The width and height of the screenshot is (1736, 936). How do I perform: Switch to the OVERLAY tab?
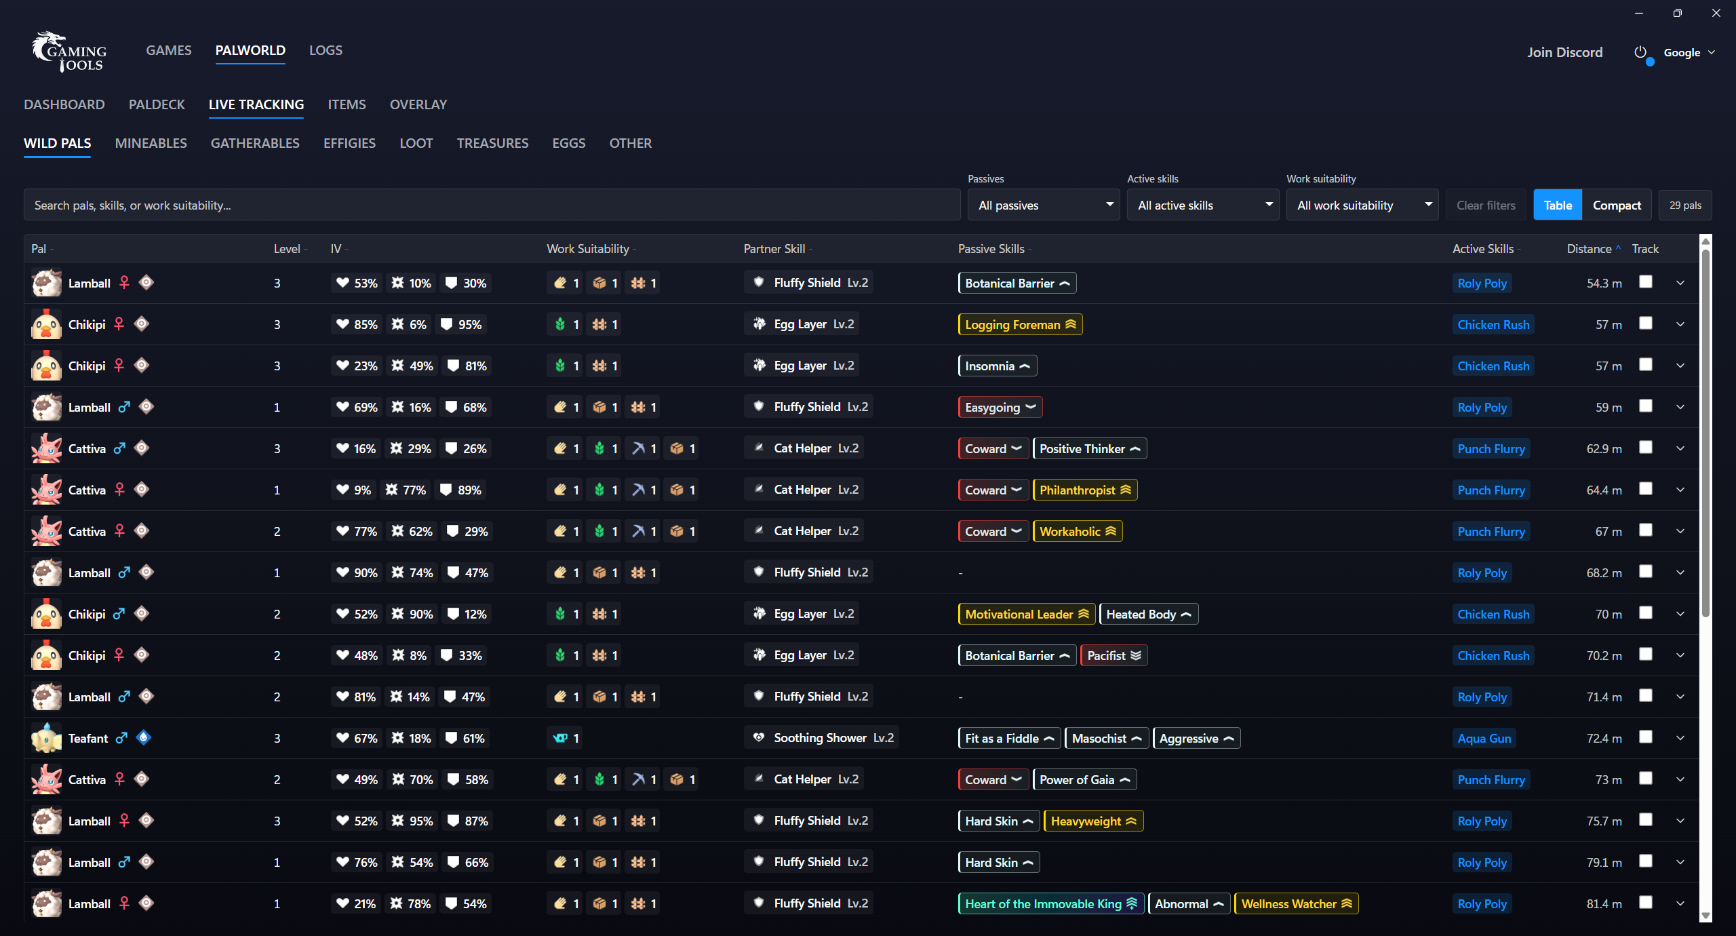pos(418,104)
